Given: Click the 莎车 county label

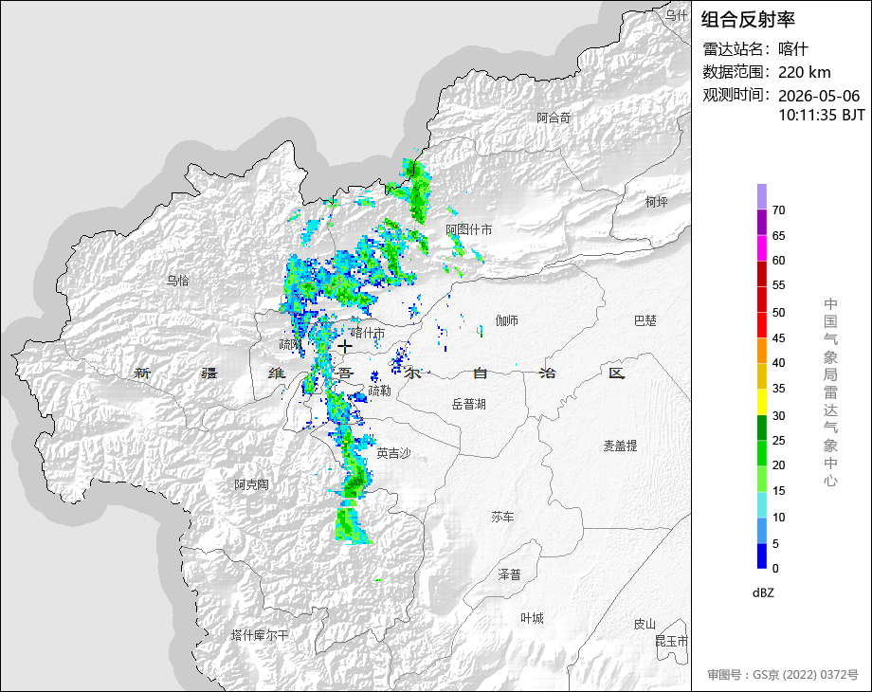Looking at the screenshot, I should coord(502,517).
